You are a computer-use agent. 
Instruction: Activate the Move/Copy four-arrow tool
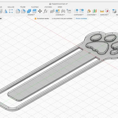(x=40, y=11)
